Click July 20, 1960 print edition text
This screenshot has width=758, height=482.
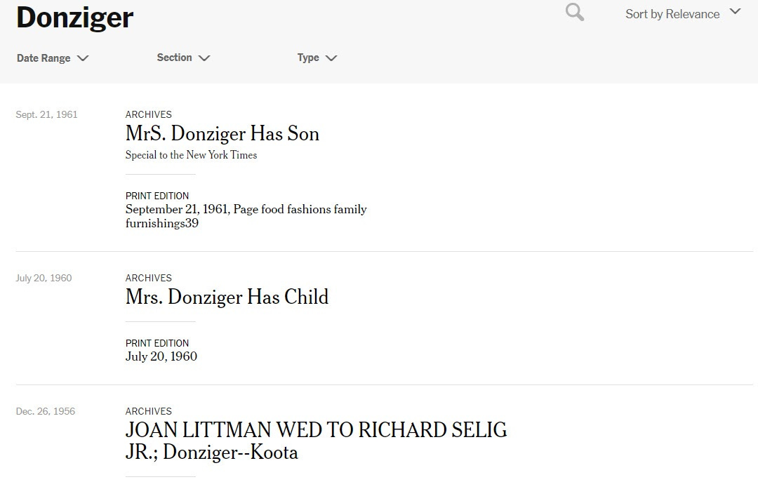(x=161, y=356)
